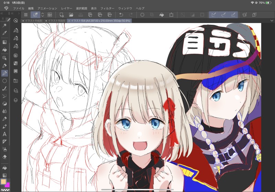This screenshot has width=275, height=192.
Task: Expand palette dock with the right arrow
Action: click(x=19, y=13)
